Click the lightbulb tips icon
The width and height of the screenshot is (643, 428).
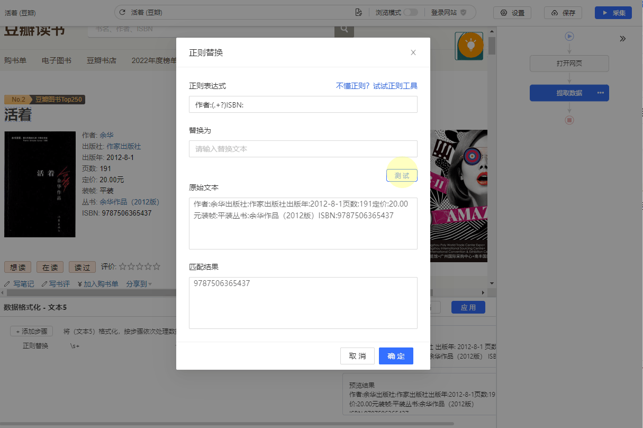point(470,46)
